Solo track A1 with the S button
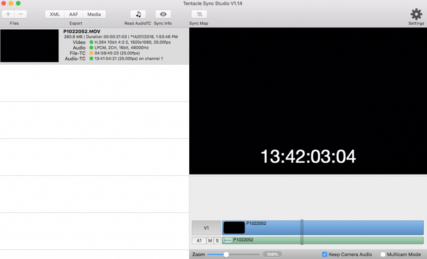This screenshot has height=259, width=427. point(217,241)
